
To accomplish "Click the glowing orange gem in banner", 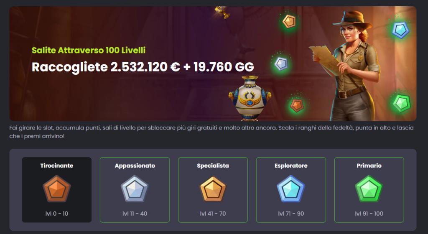I will click(297, 106).
